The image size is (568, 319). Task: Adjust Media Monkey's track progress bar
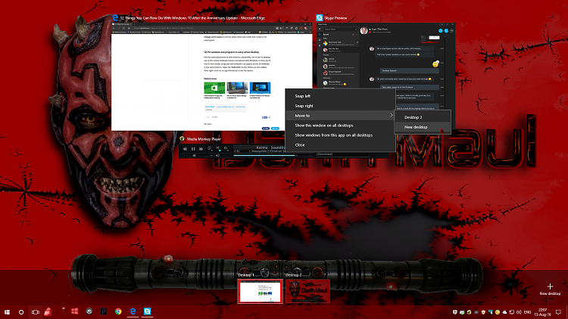(273, 155)
